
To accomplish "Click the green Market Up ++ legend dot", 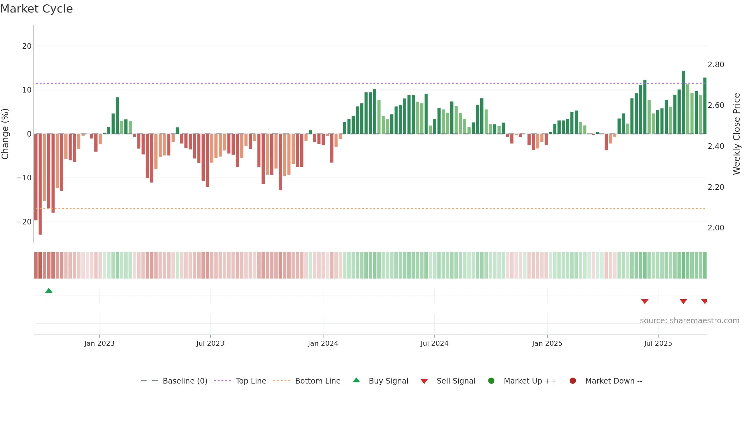I will [x=491, y=381].
